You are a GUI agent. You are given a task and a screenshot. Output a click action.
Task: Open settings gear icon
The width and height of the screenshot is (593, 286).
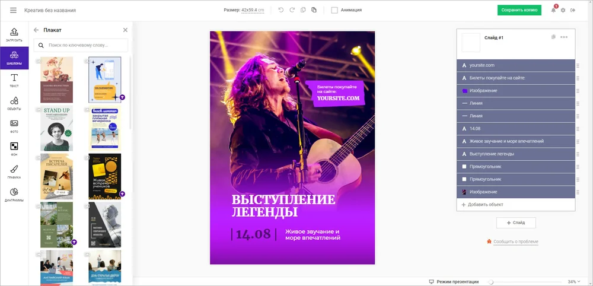[563, 10]
